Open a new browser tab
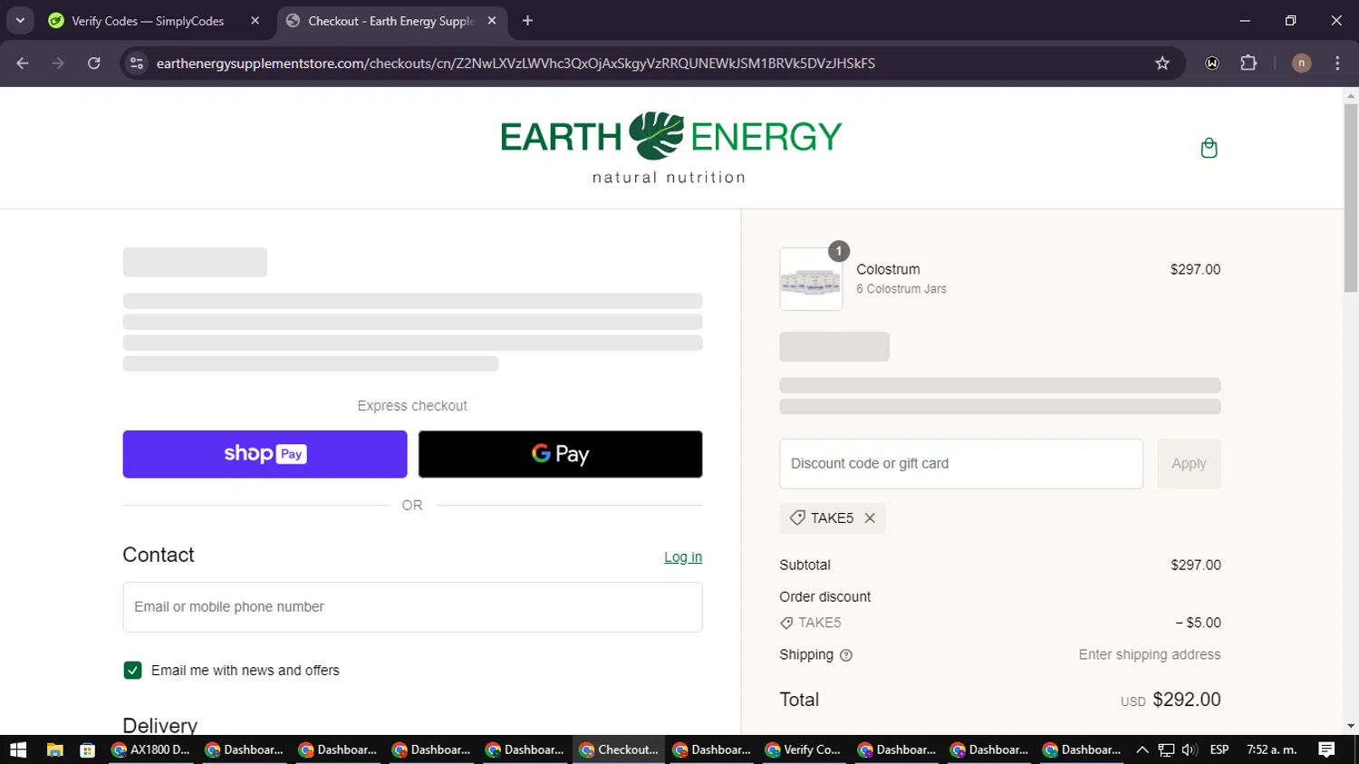This screenshot has height=764, width=1359. pos(527,21)
